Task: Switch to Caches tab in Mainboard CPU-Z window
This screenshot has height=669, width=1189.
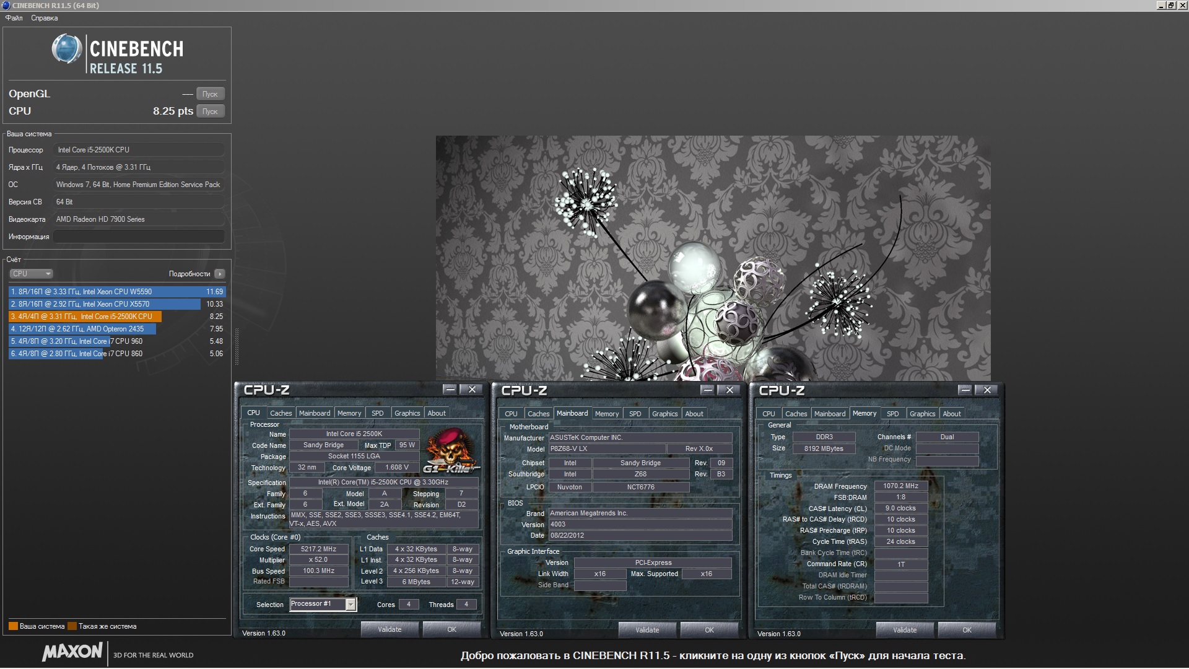Action: point(538,414)
